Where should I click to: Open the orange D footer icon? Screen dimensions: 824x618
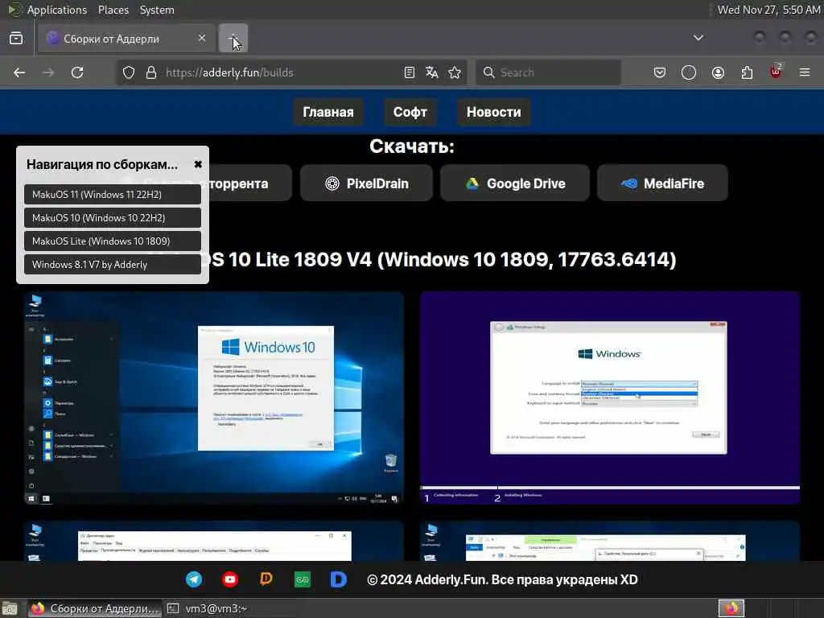pyautogui.click(x=266, y=579)
